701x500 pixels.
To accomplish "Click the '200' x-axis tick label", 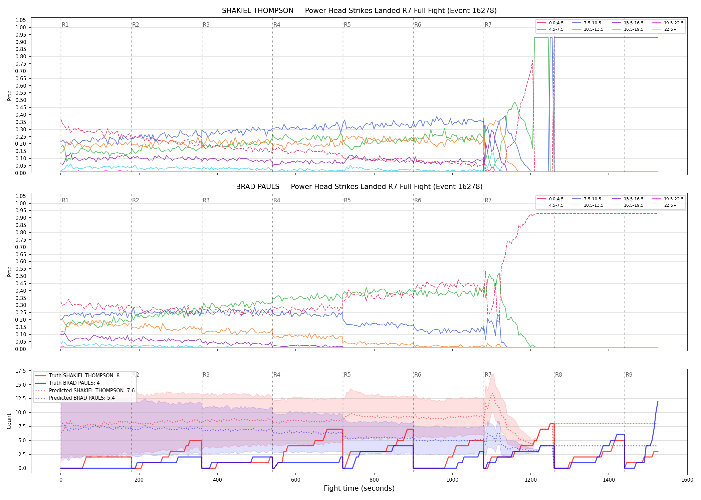I will click(139, 480).
